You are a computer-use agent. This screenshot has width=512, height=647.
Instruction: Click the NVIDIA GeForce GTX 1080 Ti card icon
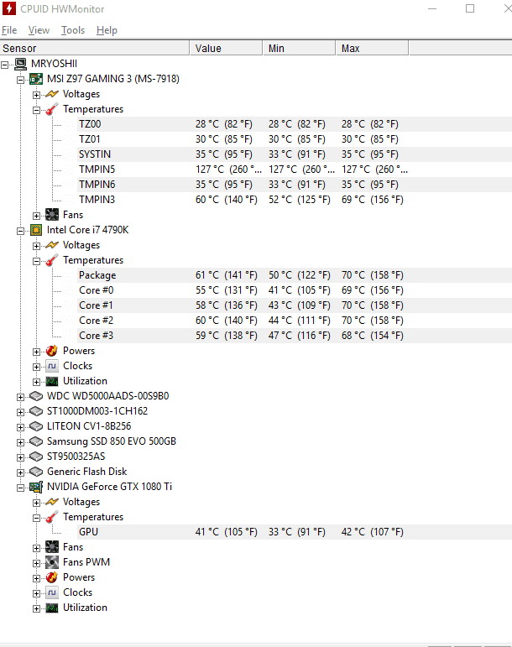[x=36, y=487]
